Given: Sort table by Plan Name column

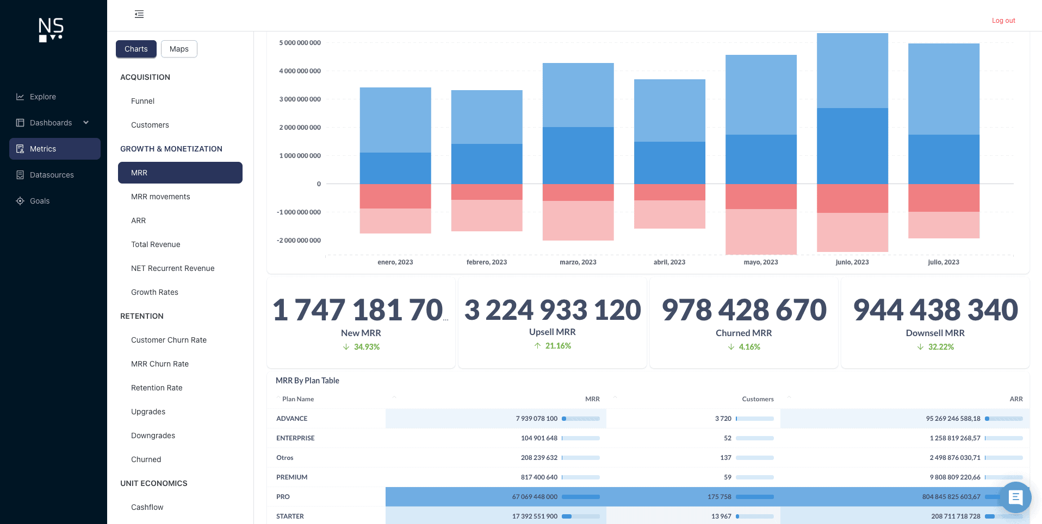Looking at the screenshot, I should (x=298, y=399).
